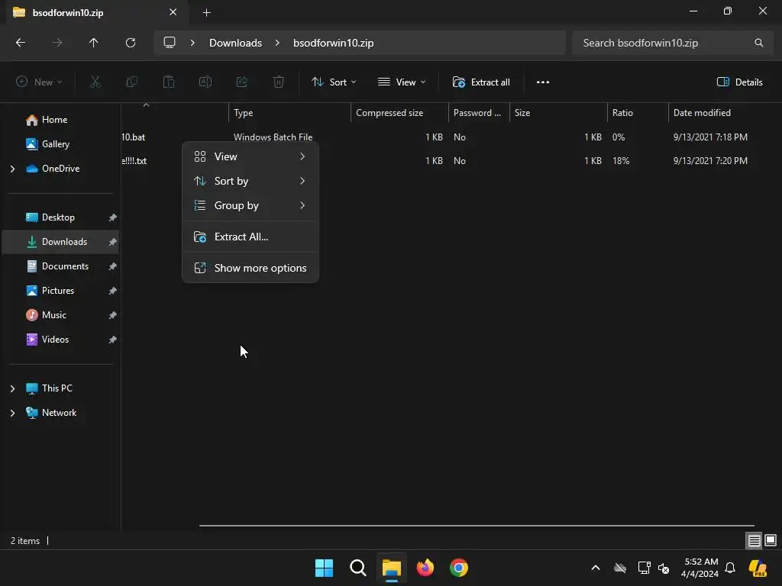782x586 pixels.
Task: Sort by Compressed size column header
Action: click(399, 113)
